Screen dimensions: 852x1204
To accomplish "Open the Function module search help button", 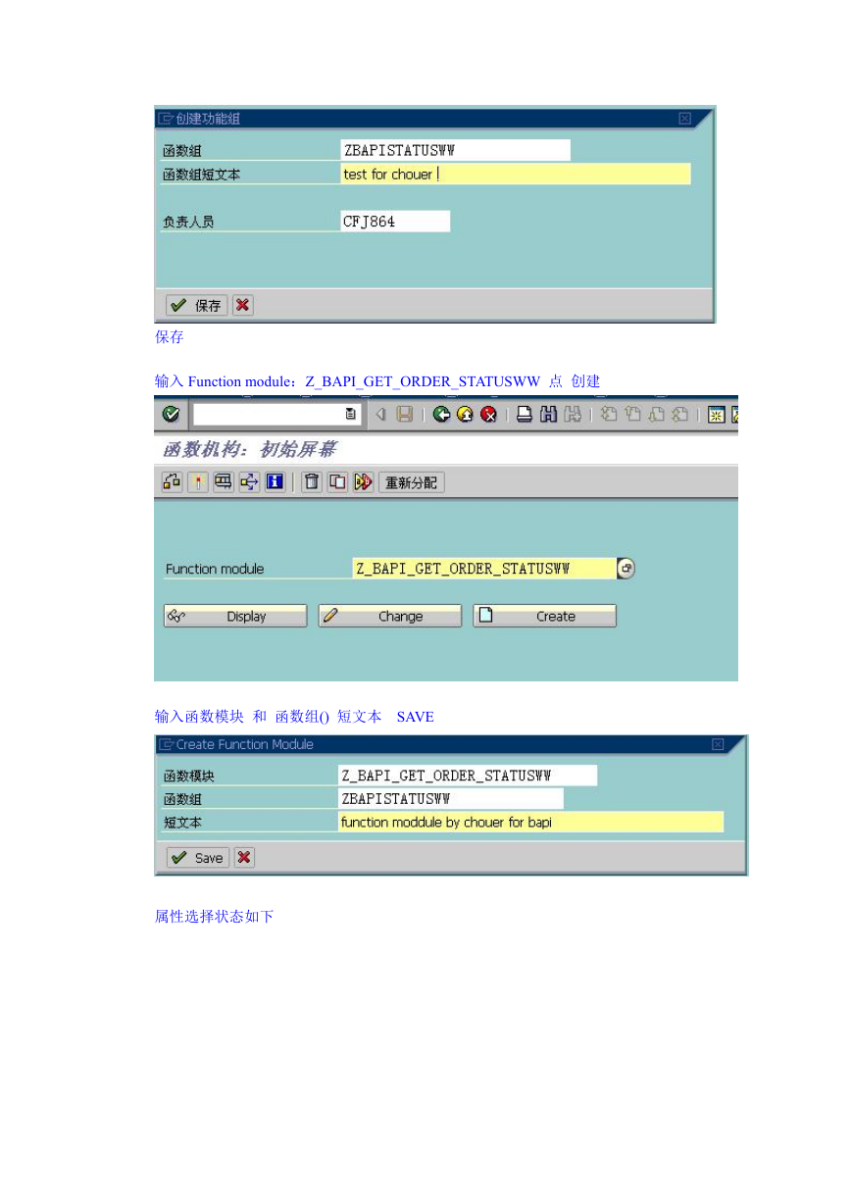I will [x=626, y=569].
